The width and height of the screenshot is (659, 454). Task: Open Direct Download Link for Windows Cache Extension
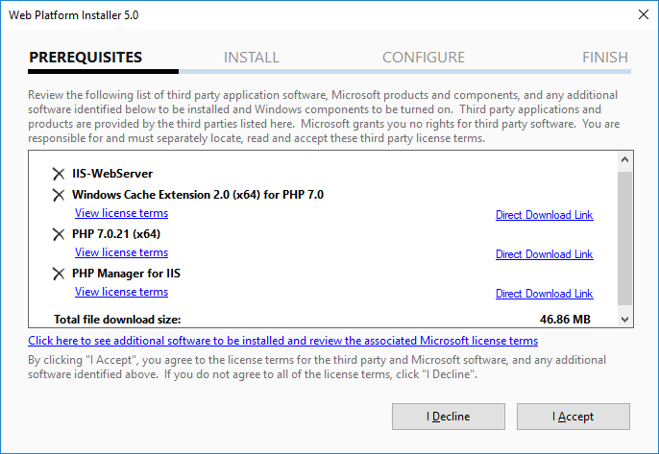pos(545,215)
